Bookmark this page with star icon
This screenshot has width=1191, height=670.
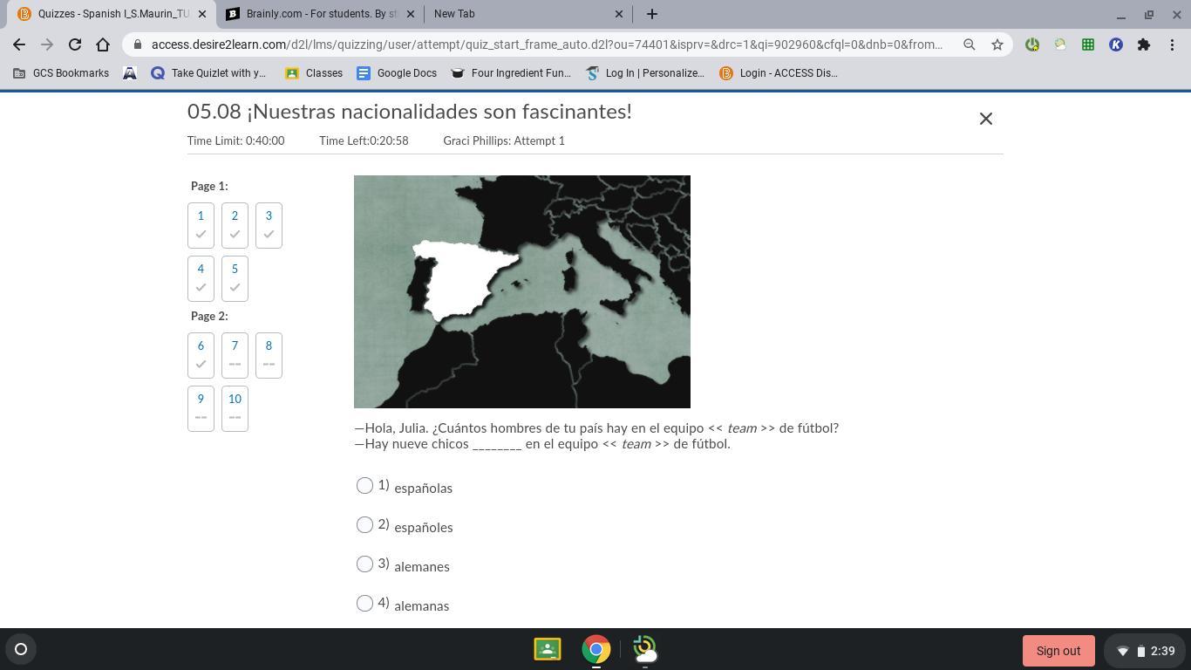click(x=997, y=44)
